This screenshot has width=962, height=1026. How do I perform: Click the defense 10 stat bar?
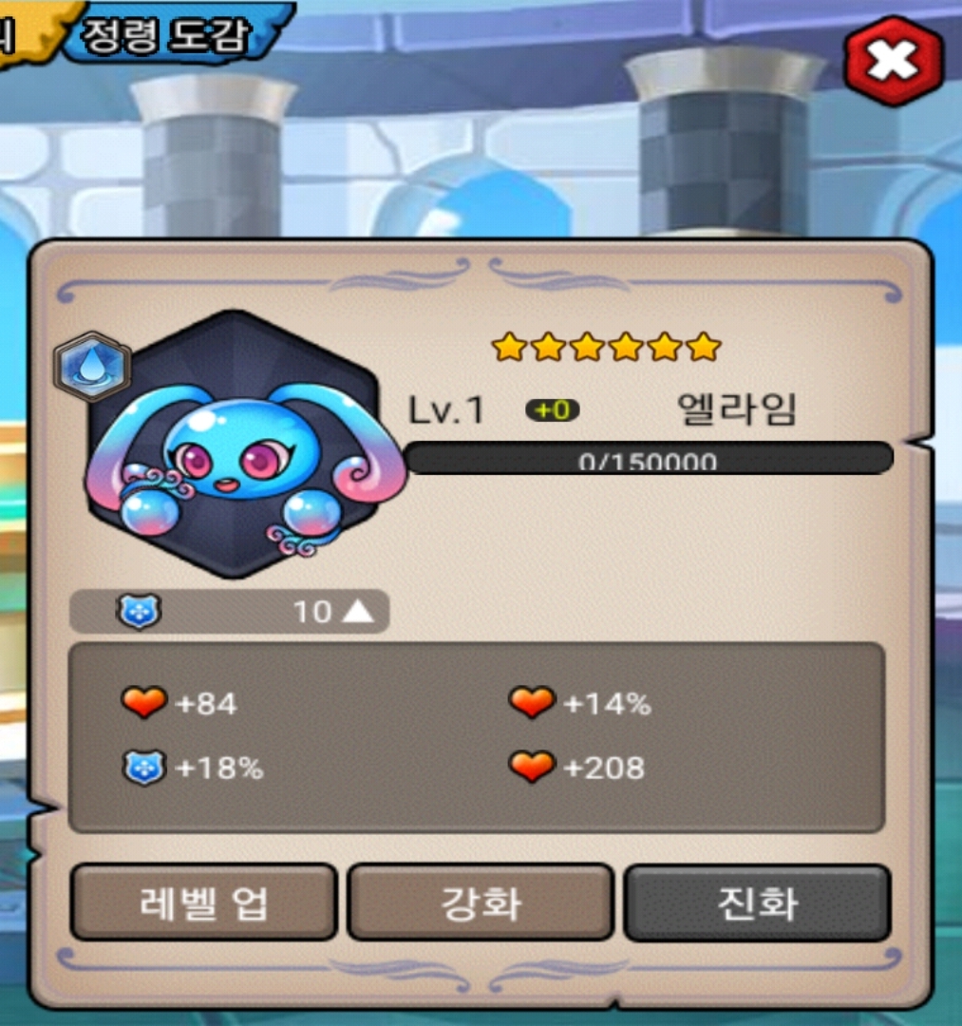[x=229, y=612]
